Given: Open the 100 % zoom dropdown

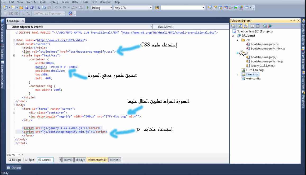Looking at the screenshot, I should click(19, 155).
